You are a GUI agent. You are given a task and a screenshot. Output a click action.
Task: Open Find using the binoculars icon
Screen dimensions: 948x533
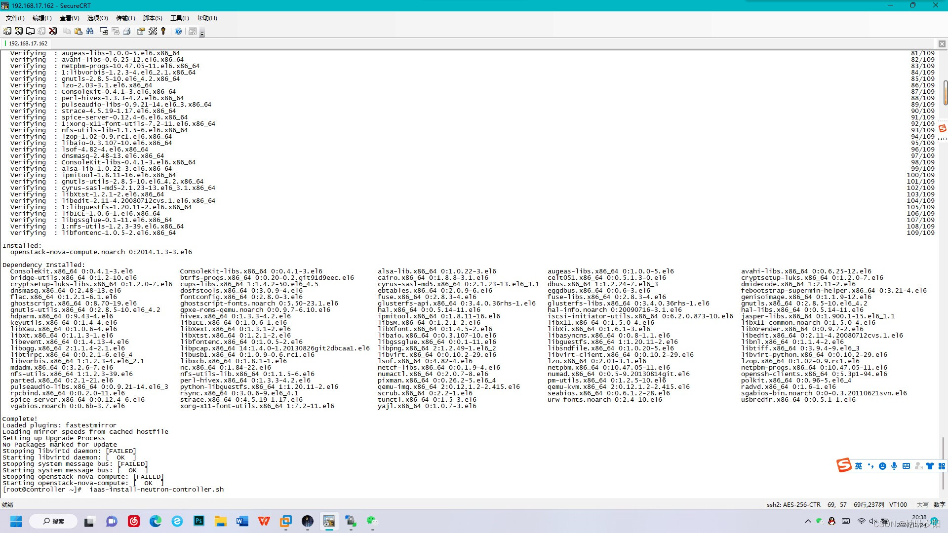click(91, 31)
